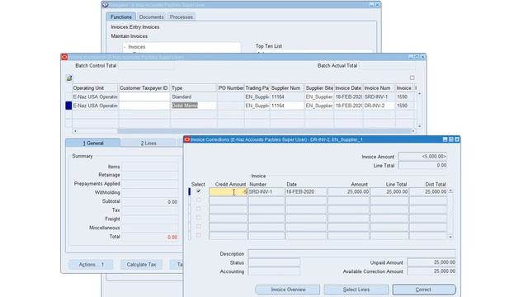
Task: Click Operating Unit cell in first row
Action: pyautogui.click(x=95, y=97)
